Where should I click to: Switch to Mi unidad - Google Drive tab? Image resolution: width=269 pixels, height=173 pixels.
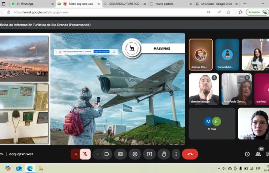coord(217,4)
